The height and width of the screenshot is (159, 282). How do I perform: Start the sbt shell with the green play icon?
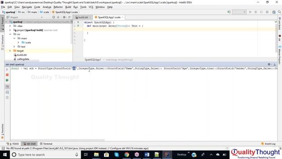7,69
